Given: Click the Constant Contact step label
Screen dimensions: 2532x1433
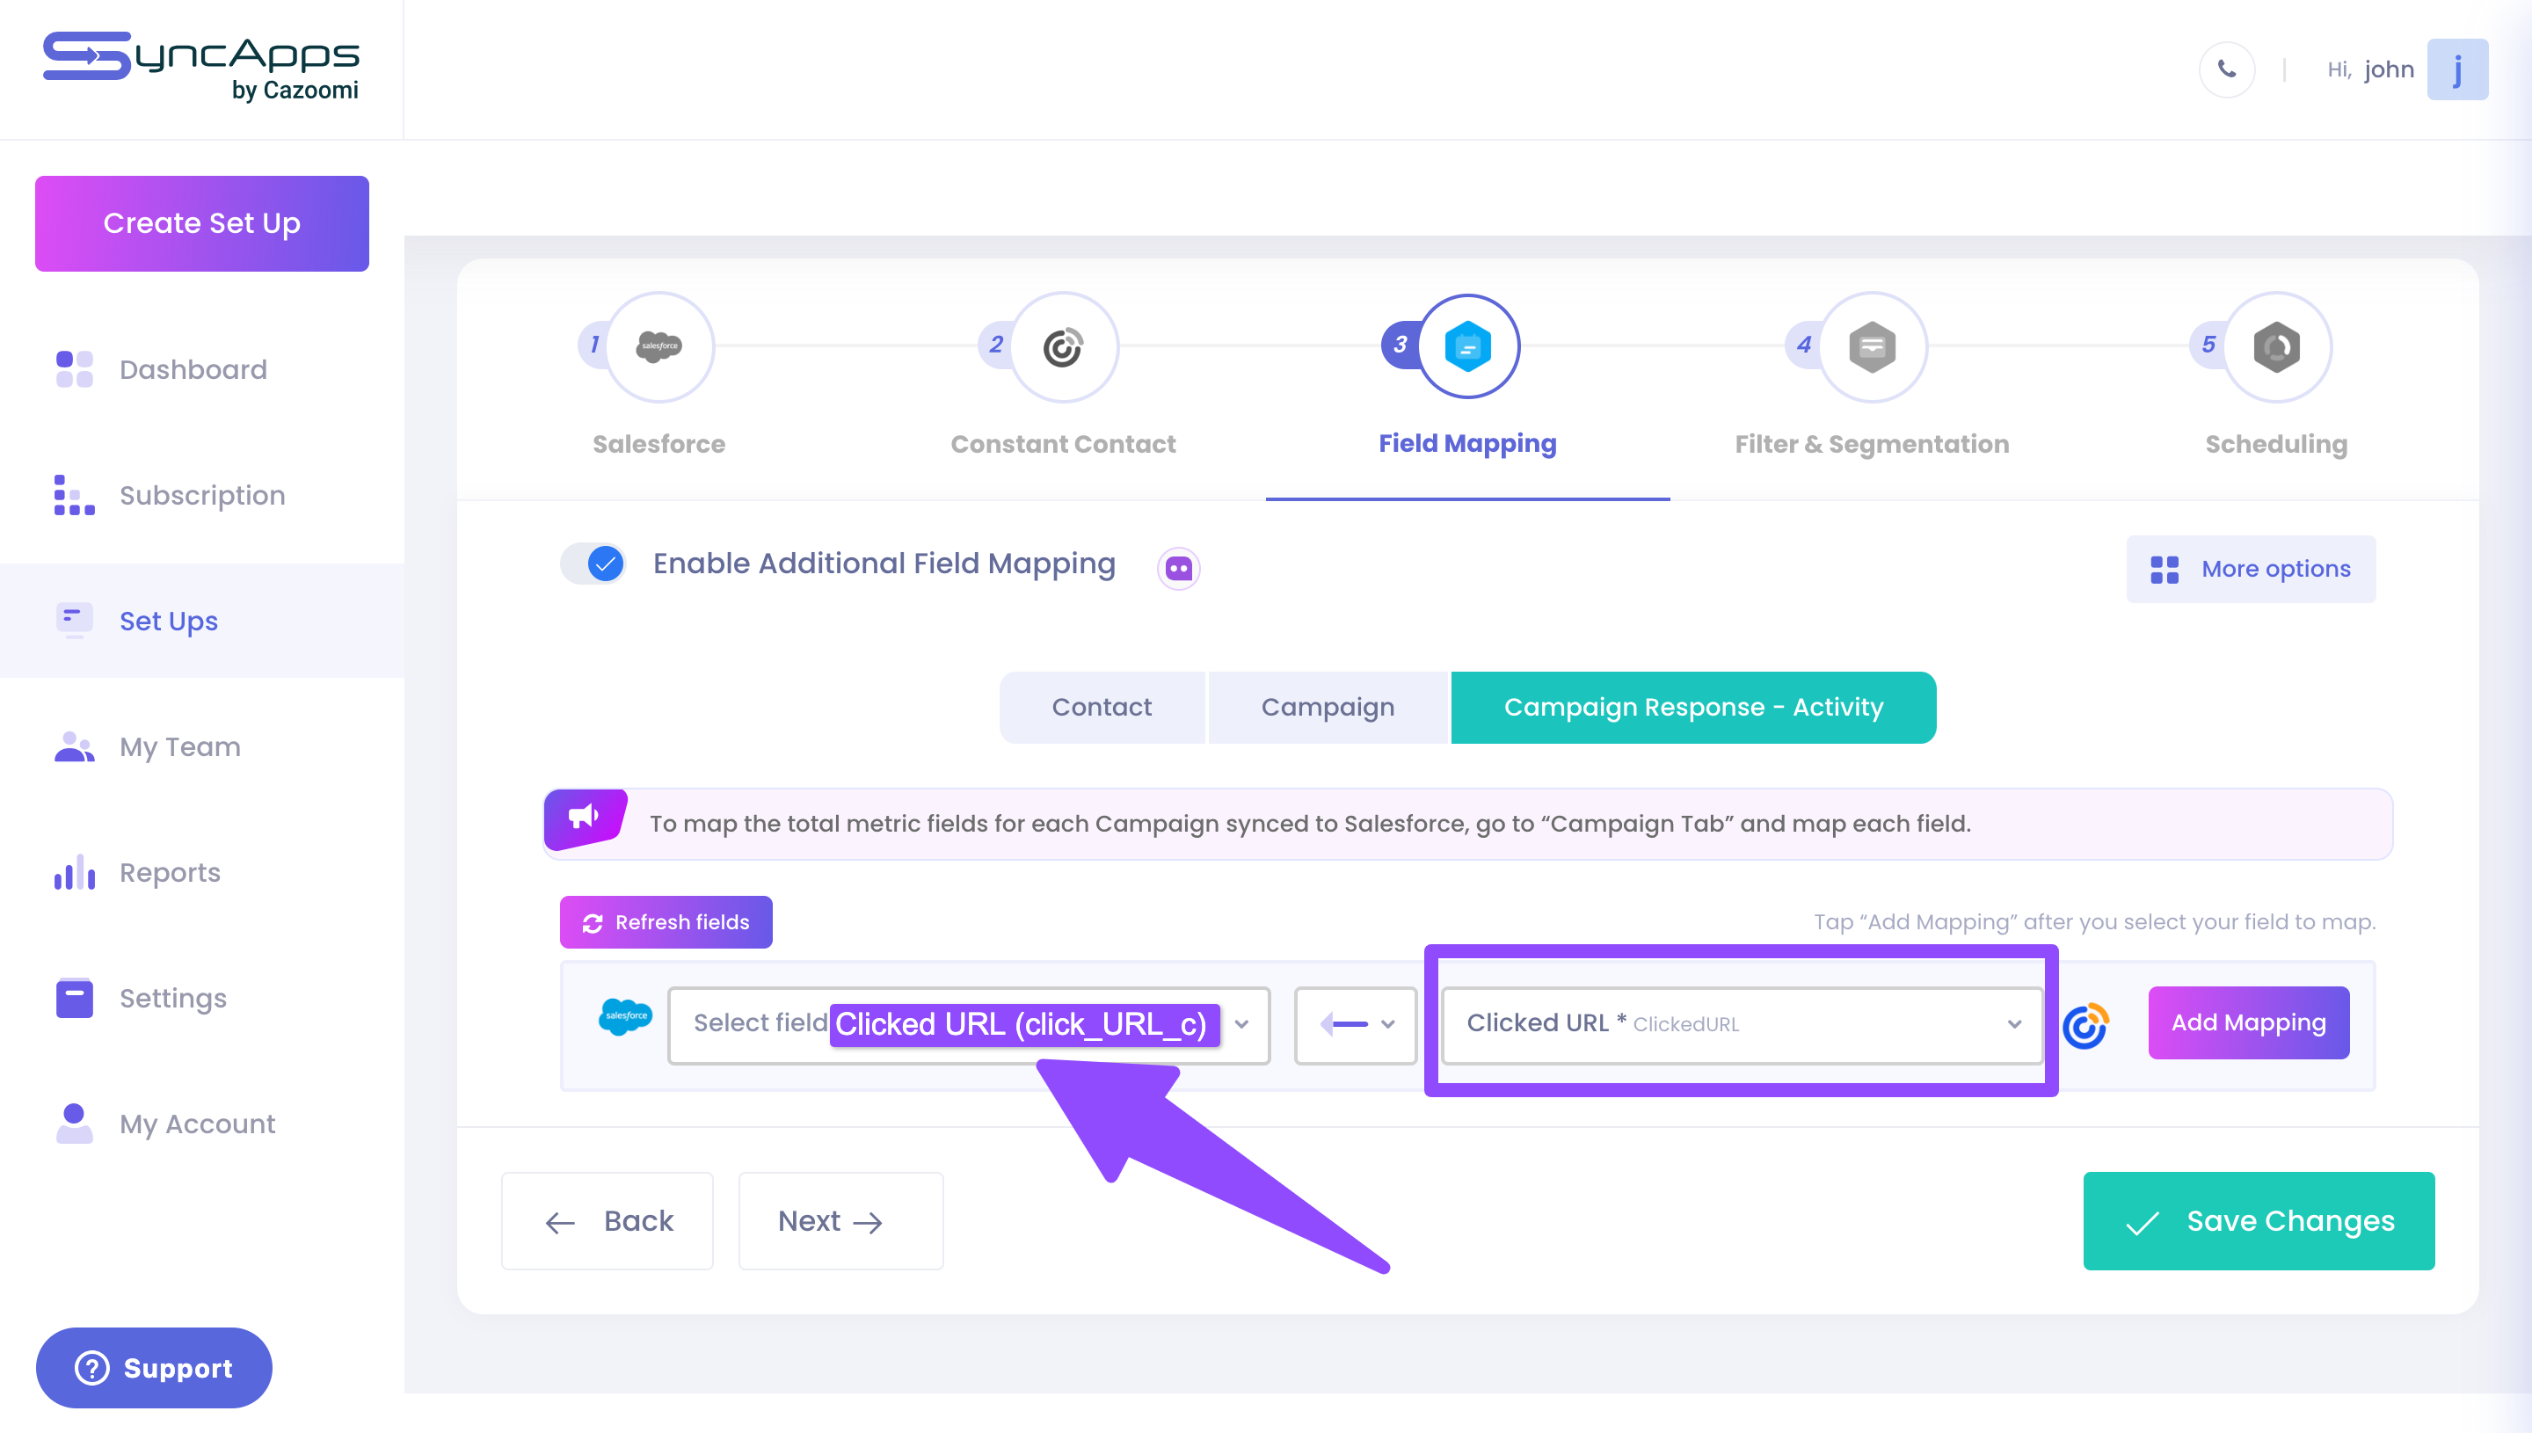Looking at the screenshot, I should tap(1063, 444).
